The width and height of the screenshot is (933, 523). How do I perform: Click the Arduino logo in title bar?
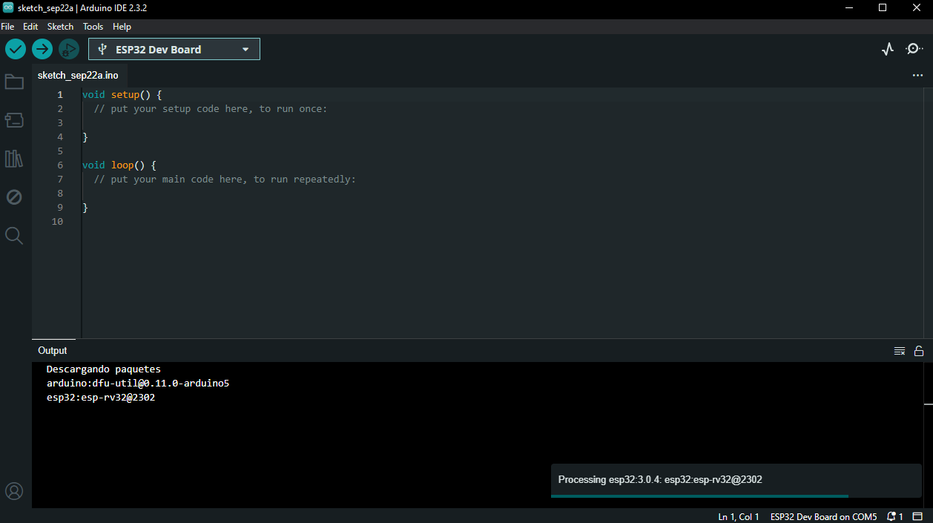tap(8, 7)
